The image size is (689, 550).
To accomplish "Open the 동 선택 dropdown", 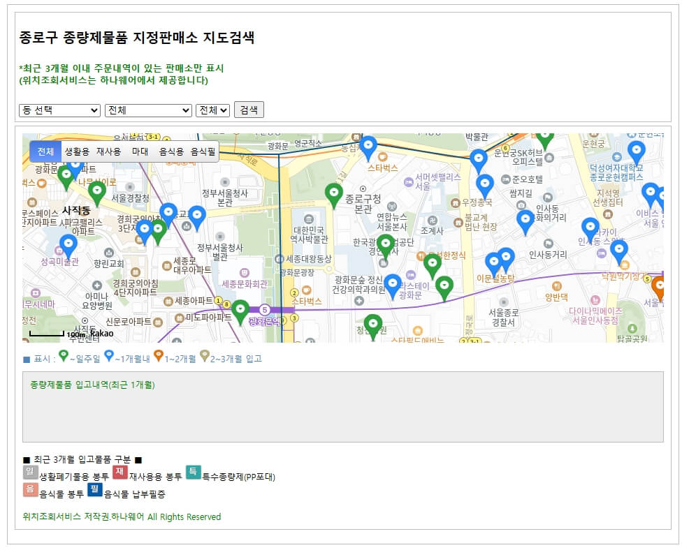I will 59,110.
